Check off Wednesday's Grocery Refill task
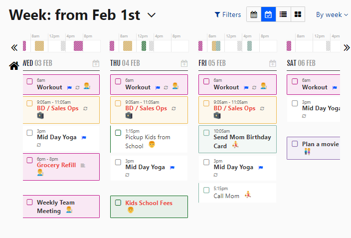 (29, 160)
